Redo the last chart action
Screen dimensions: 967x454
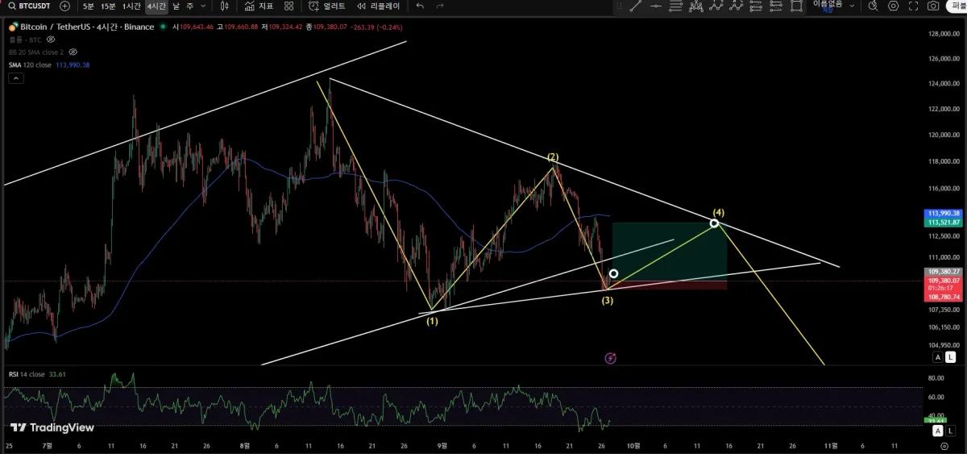pos(440,6)
